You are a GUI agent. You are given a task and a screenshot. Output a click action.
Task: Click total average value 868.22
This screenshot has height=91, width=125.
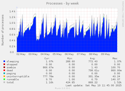coord(93,82)
